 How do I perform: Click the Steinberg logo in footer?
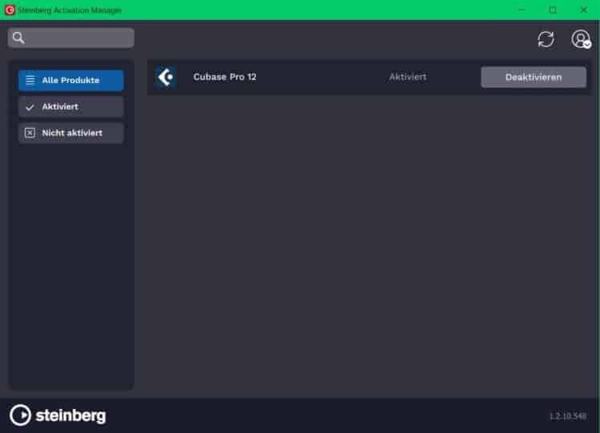(58, 415)
